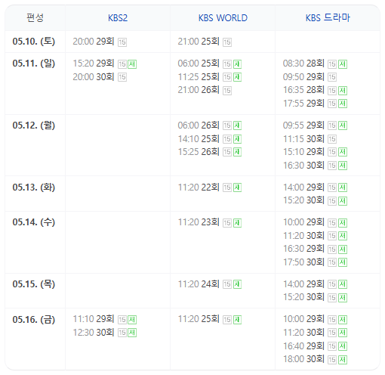Open the KBS WORLD channel header link

223,18
